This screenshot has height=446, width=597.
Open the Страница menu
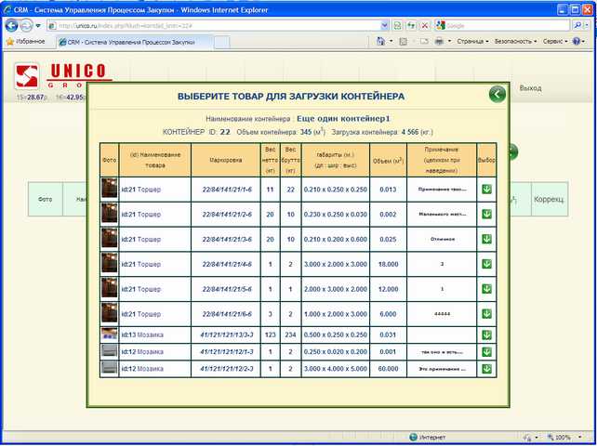[472, 41]
